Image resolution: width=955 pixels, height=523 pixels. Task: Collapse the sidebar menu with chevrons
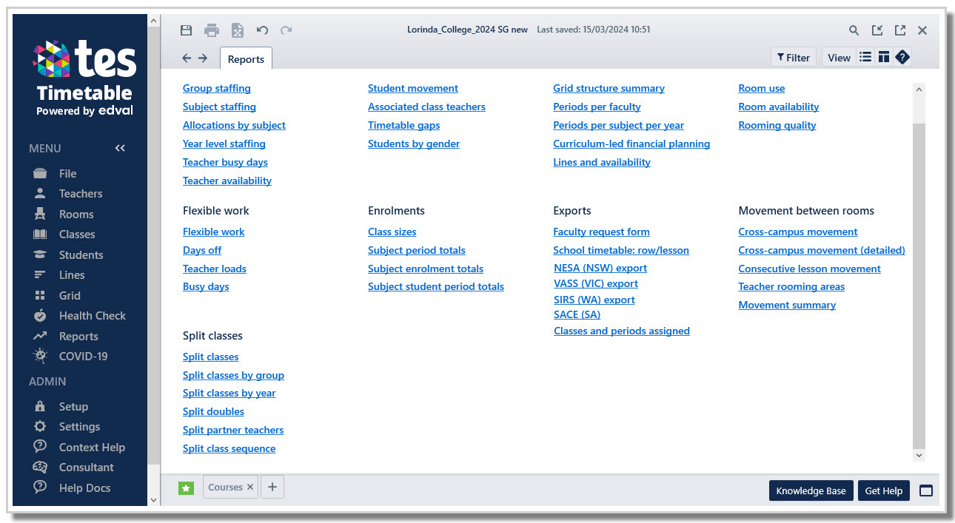(x=120, y=149)
